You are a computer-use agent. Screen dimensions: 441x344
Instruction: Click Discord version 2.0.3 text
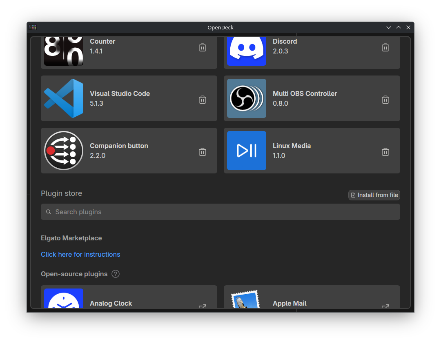pos(281,51)
